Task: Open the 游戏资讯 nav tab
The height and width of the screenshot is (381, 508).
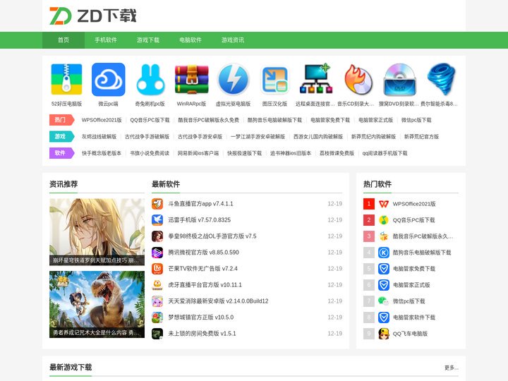Action: tap(233, 40)
